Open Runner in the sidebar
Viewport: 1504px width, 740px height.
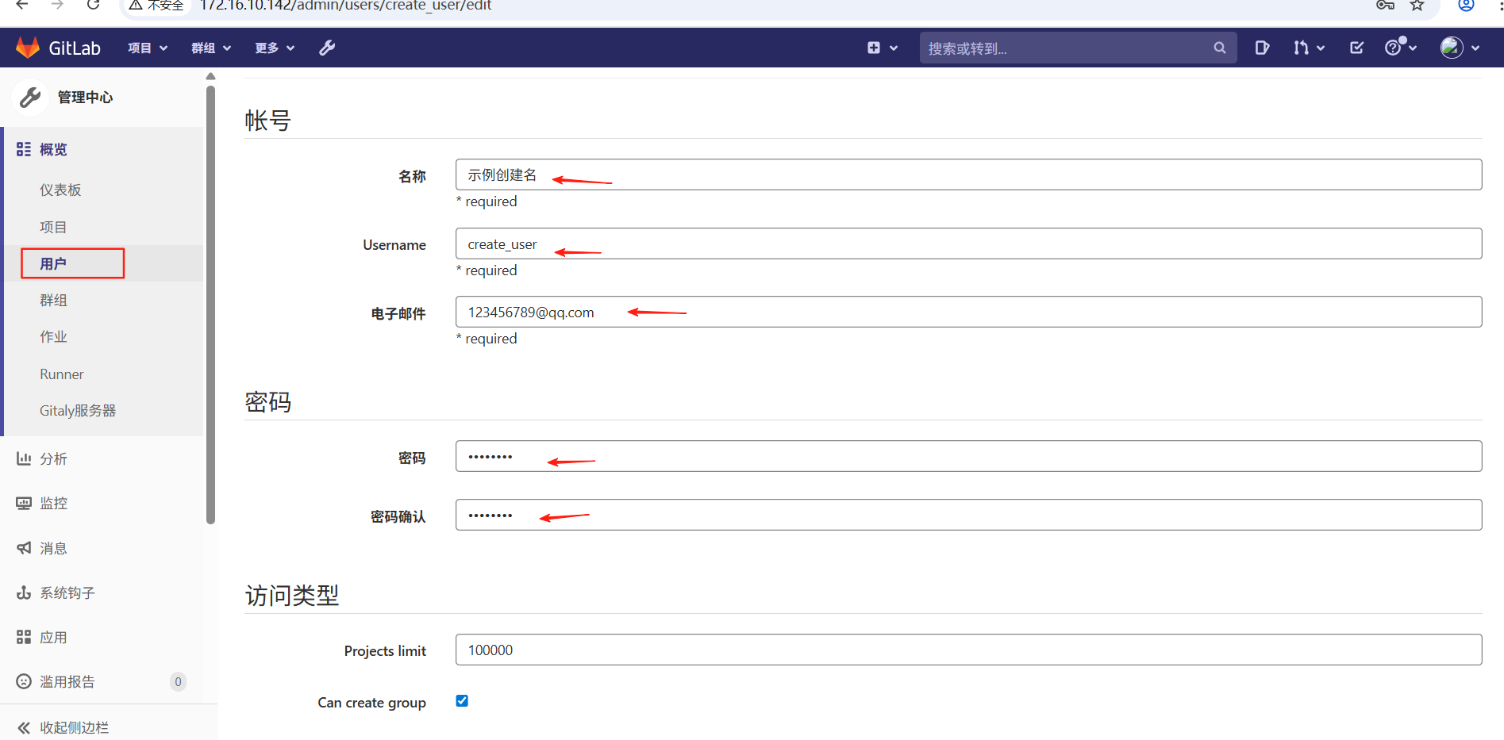pyautogui.click(x=62, y=374)
